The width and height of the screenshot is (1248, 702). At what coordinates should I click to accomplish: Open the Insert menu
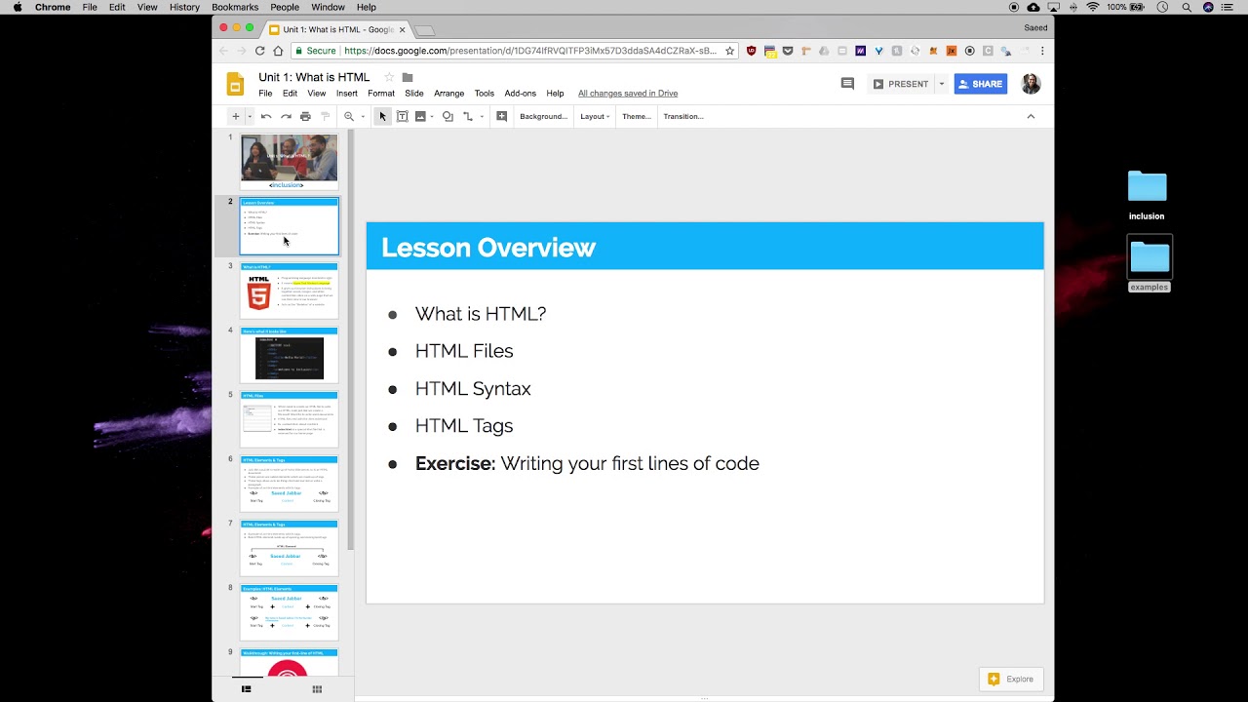tap(347, 94)
